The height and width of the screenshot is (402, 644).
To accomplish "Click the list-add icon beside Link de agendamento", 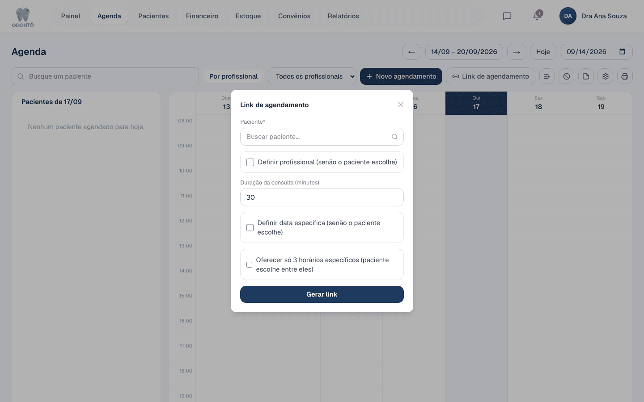I will (x=547, y=76).
